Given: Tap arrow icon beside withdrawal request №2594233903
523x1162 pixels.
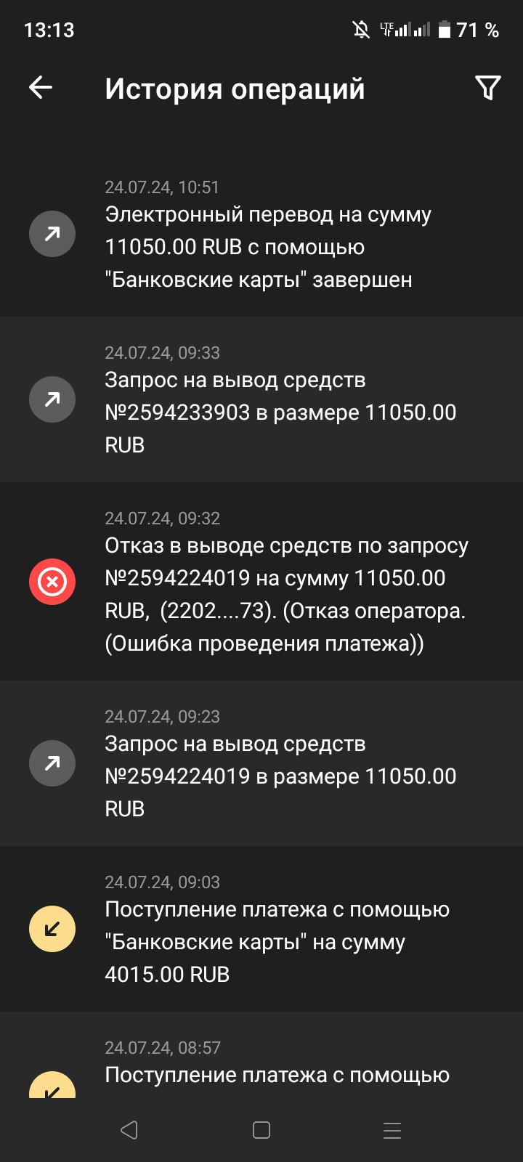Looking at the screenshot, I should [x=52, y=399].
